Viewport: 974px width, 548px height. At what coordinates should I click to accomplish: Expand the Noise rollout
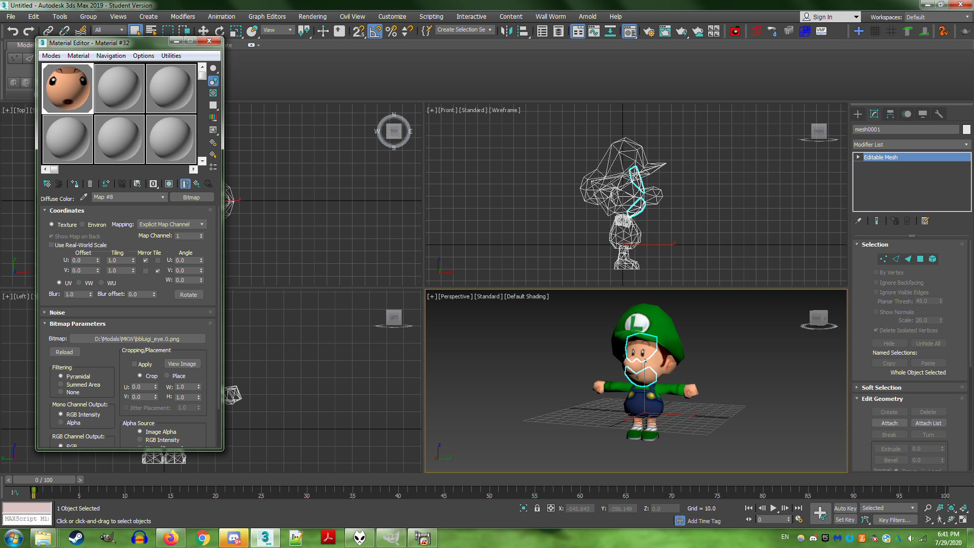click(57, 313)
